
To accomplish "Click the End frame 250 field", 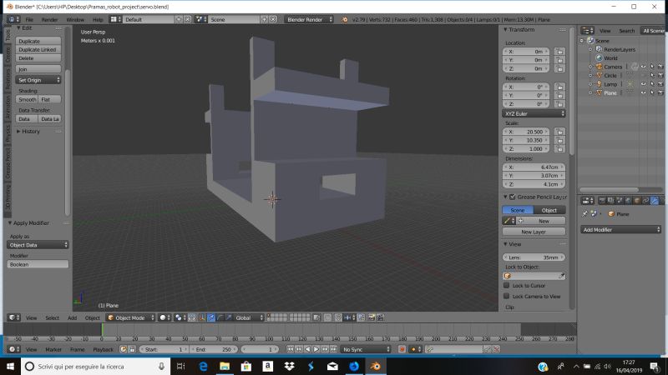I will point(213,349).
